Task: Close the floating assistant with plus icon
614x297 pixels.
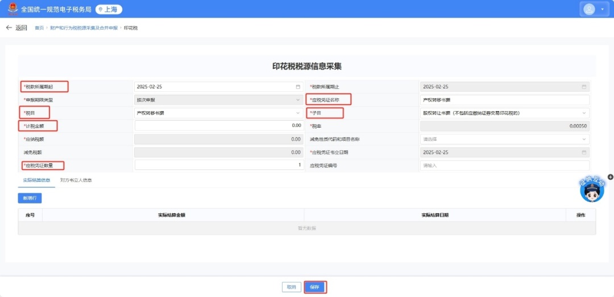Action: [610, 177]
